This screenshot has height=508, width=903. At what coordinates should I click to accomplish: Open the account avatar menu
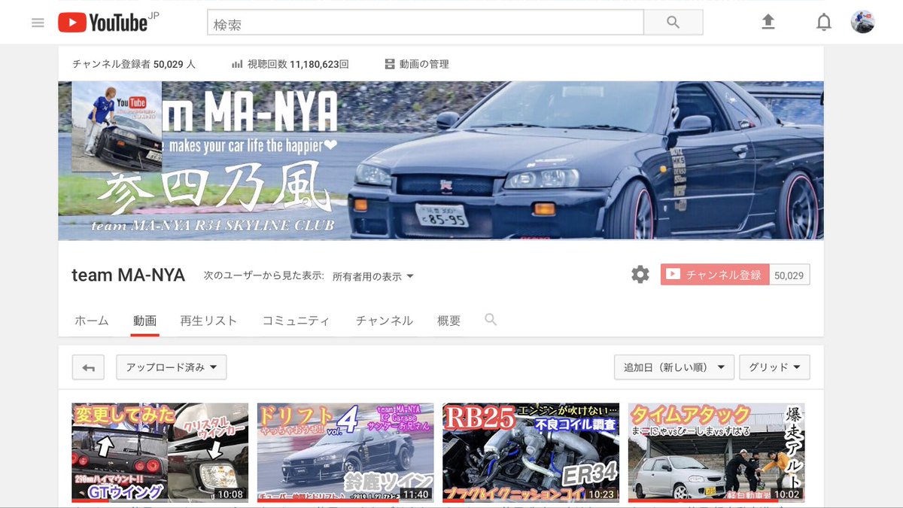(862, 22)
